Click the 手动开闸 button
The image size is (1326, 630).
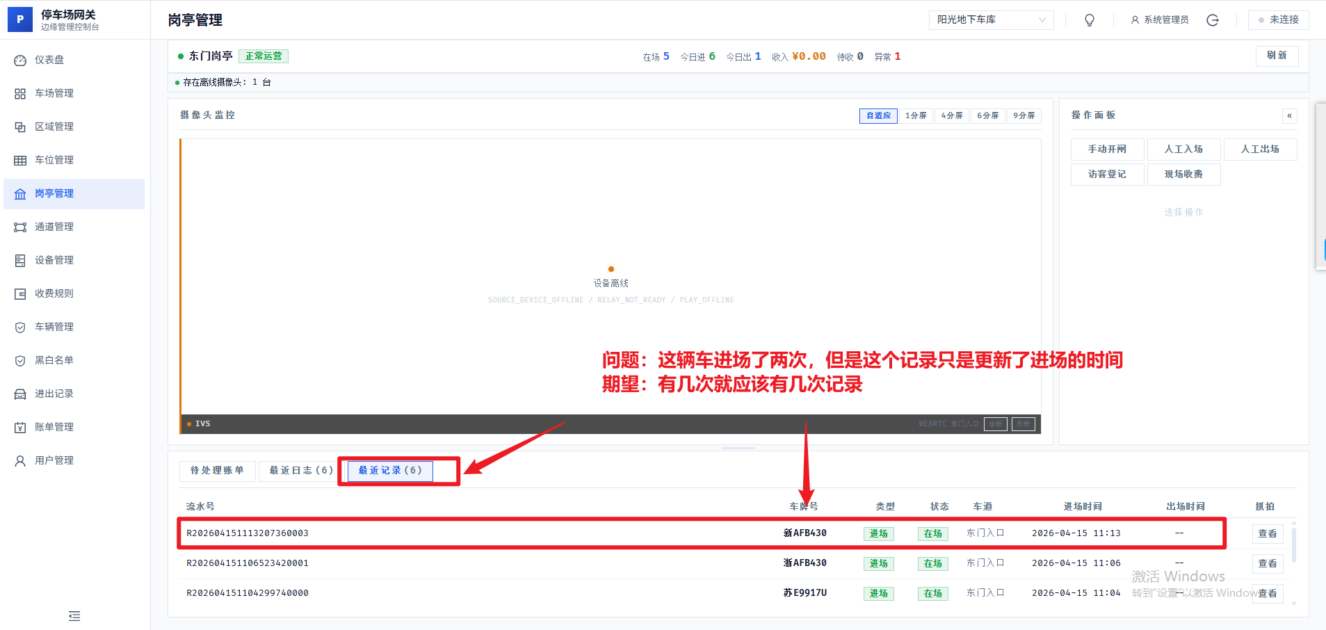click(x=1107, y=150)
